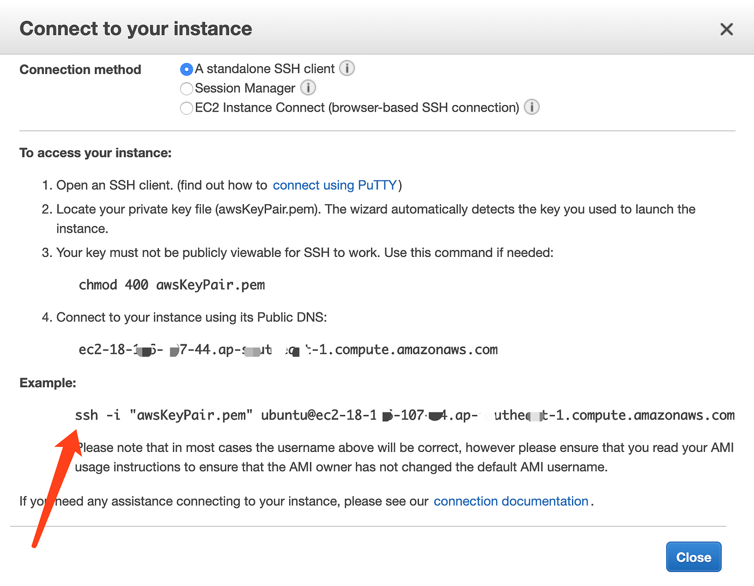Choose EC2 Instance Connect browser-based SSH

click(x=186, y=108)
